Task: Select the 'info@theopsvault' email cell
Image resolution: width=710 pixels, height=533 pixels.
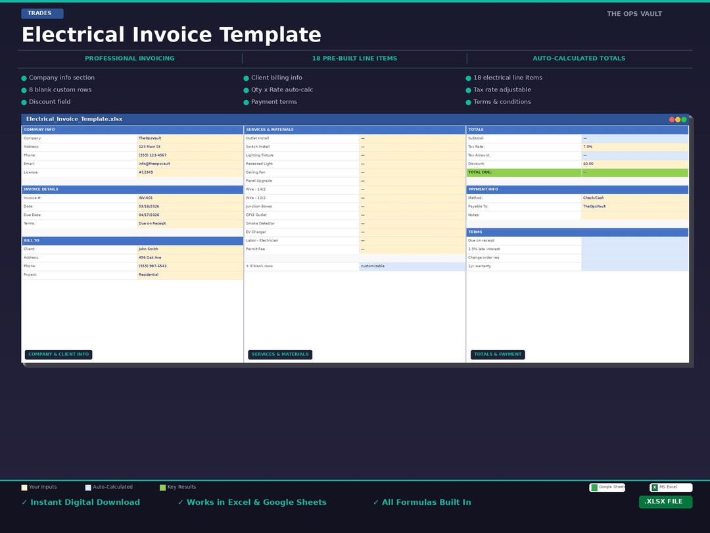Action: click(x=190, y=164)
